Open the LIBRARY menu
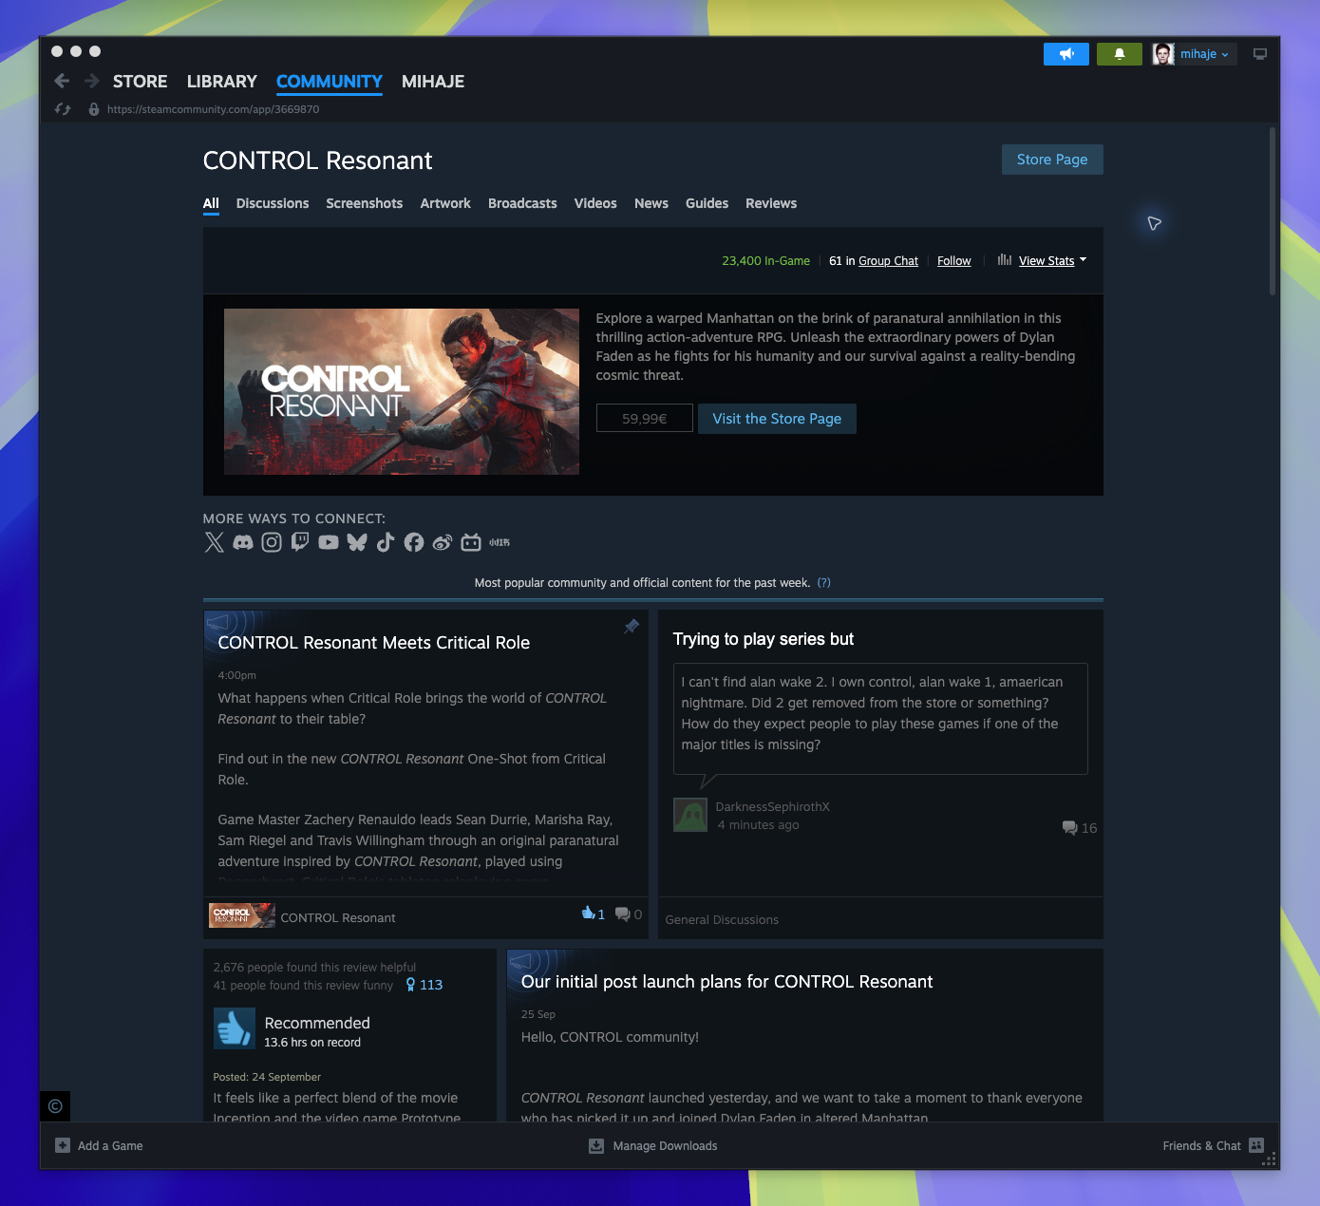The height and width of the screenshot is (1206, 1320). [x=222, y=82]
